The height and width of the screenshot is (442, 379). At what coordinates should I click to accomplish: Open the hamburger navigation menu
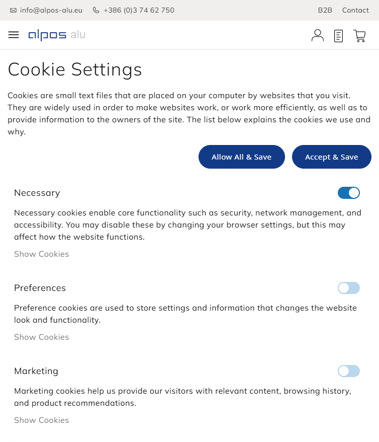(14, 35)
